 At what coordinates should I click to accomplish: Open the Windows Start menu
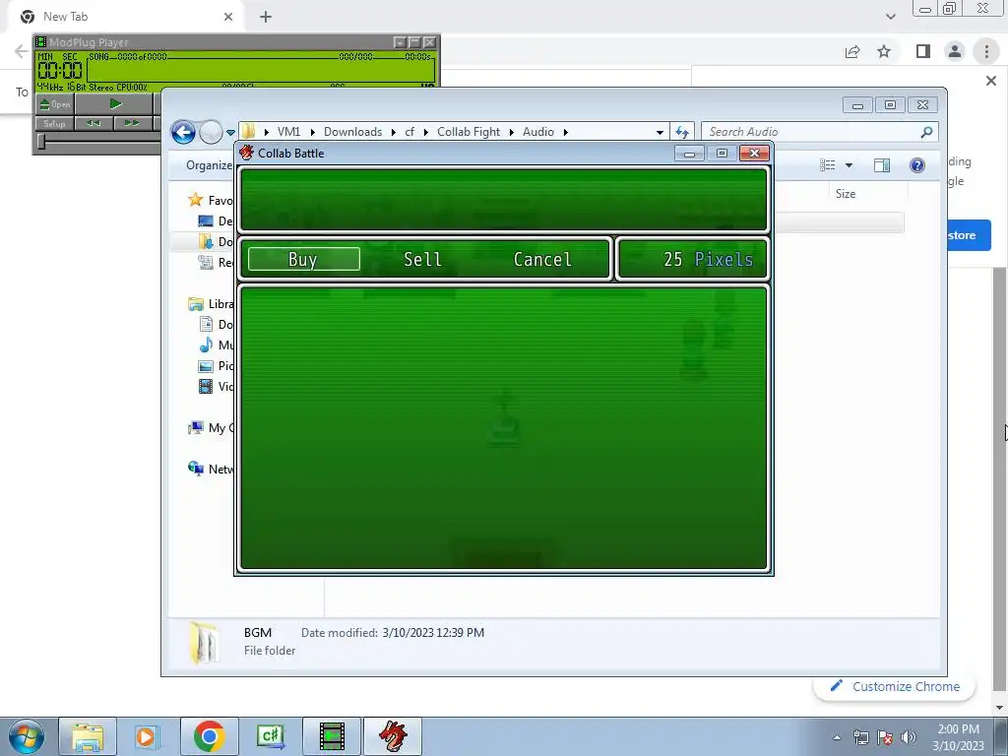pos(27,736)
